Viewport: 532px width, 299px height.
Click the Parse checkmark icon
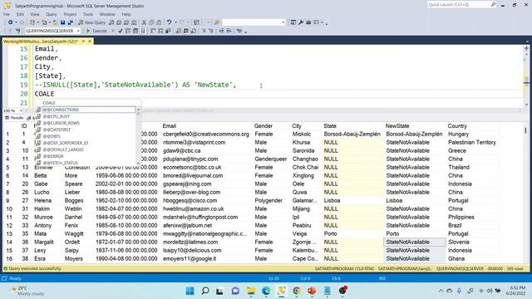coord(121,31)
